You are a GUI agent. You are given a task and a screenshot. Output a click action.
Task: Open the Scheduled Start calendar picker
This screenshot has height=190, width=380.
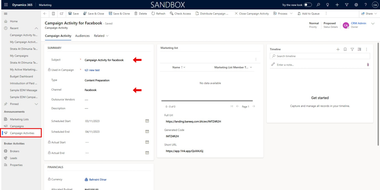click(147, 121)
